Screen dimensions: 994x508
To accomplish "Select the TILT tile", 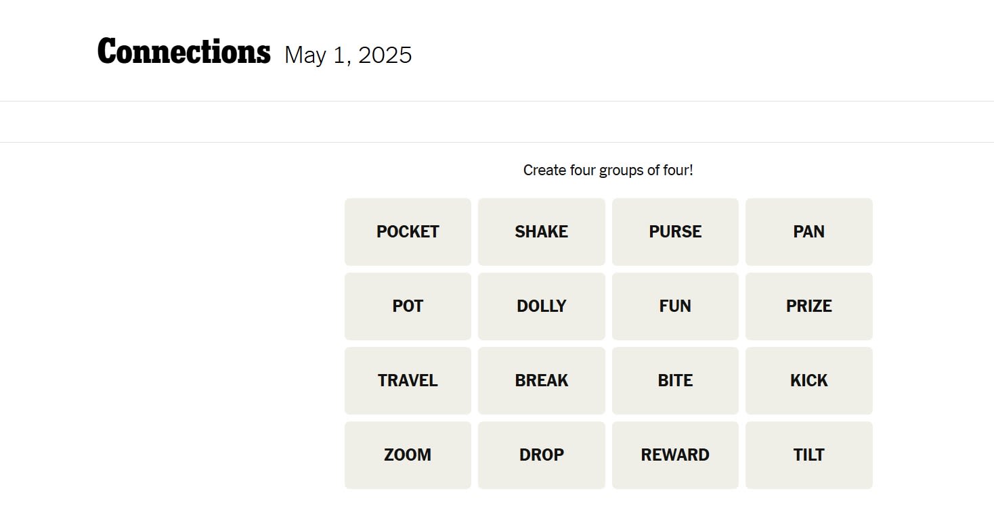I will [808, 455].
